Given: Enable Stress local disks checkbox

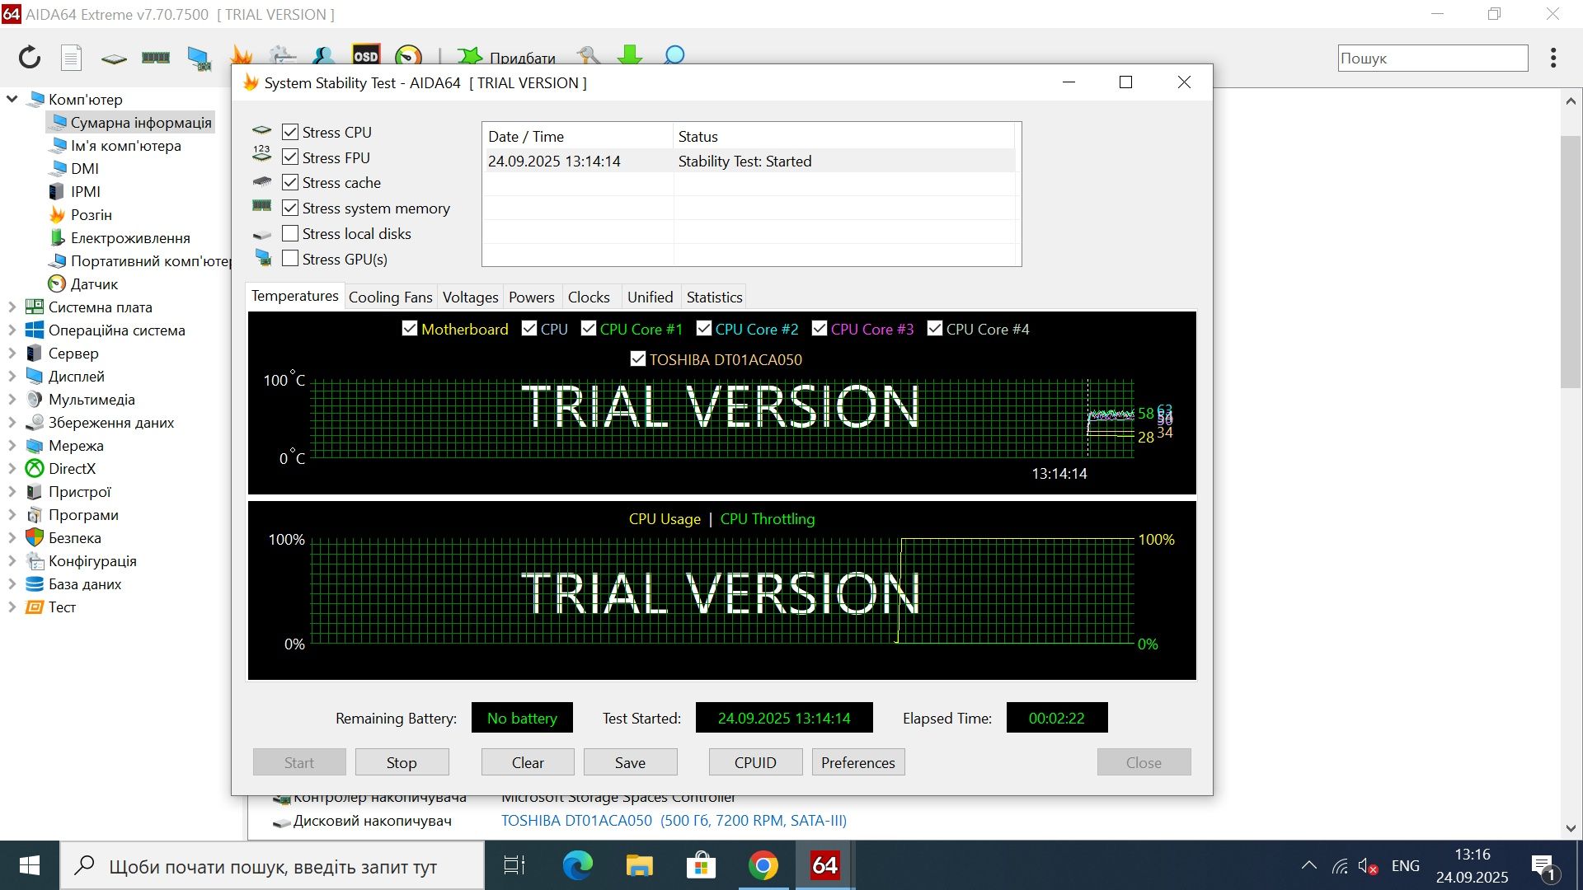Looking at the screenshot, I should [290, 233].
